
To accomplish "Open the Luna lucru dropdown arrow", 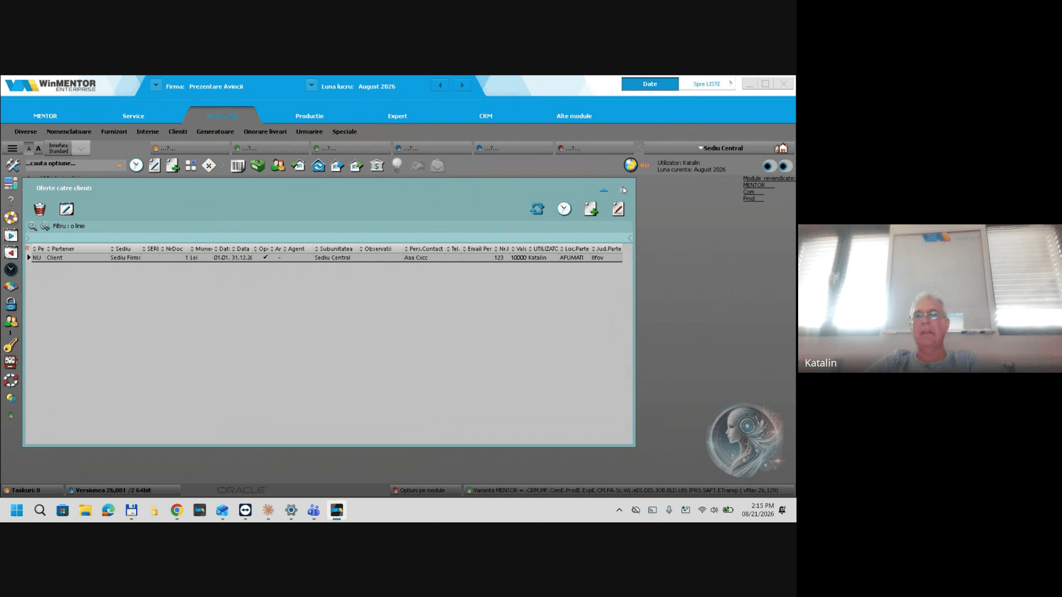I will pyautogui.click(x=311, y=85).
